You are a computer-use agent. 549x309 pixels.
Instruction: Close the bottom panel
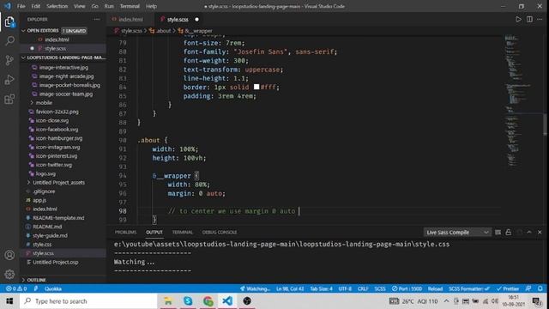click(x=540, y=233)
